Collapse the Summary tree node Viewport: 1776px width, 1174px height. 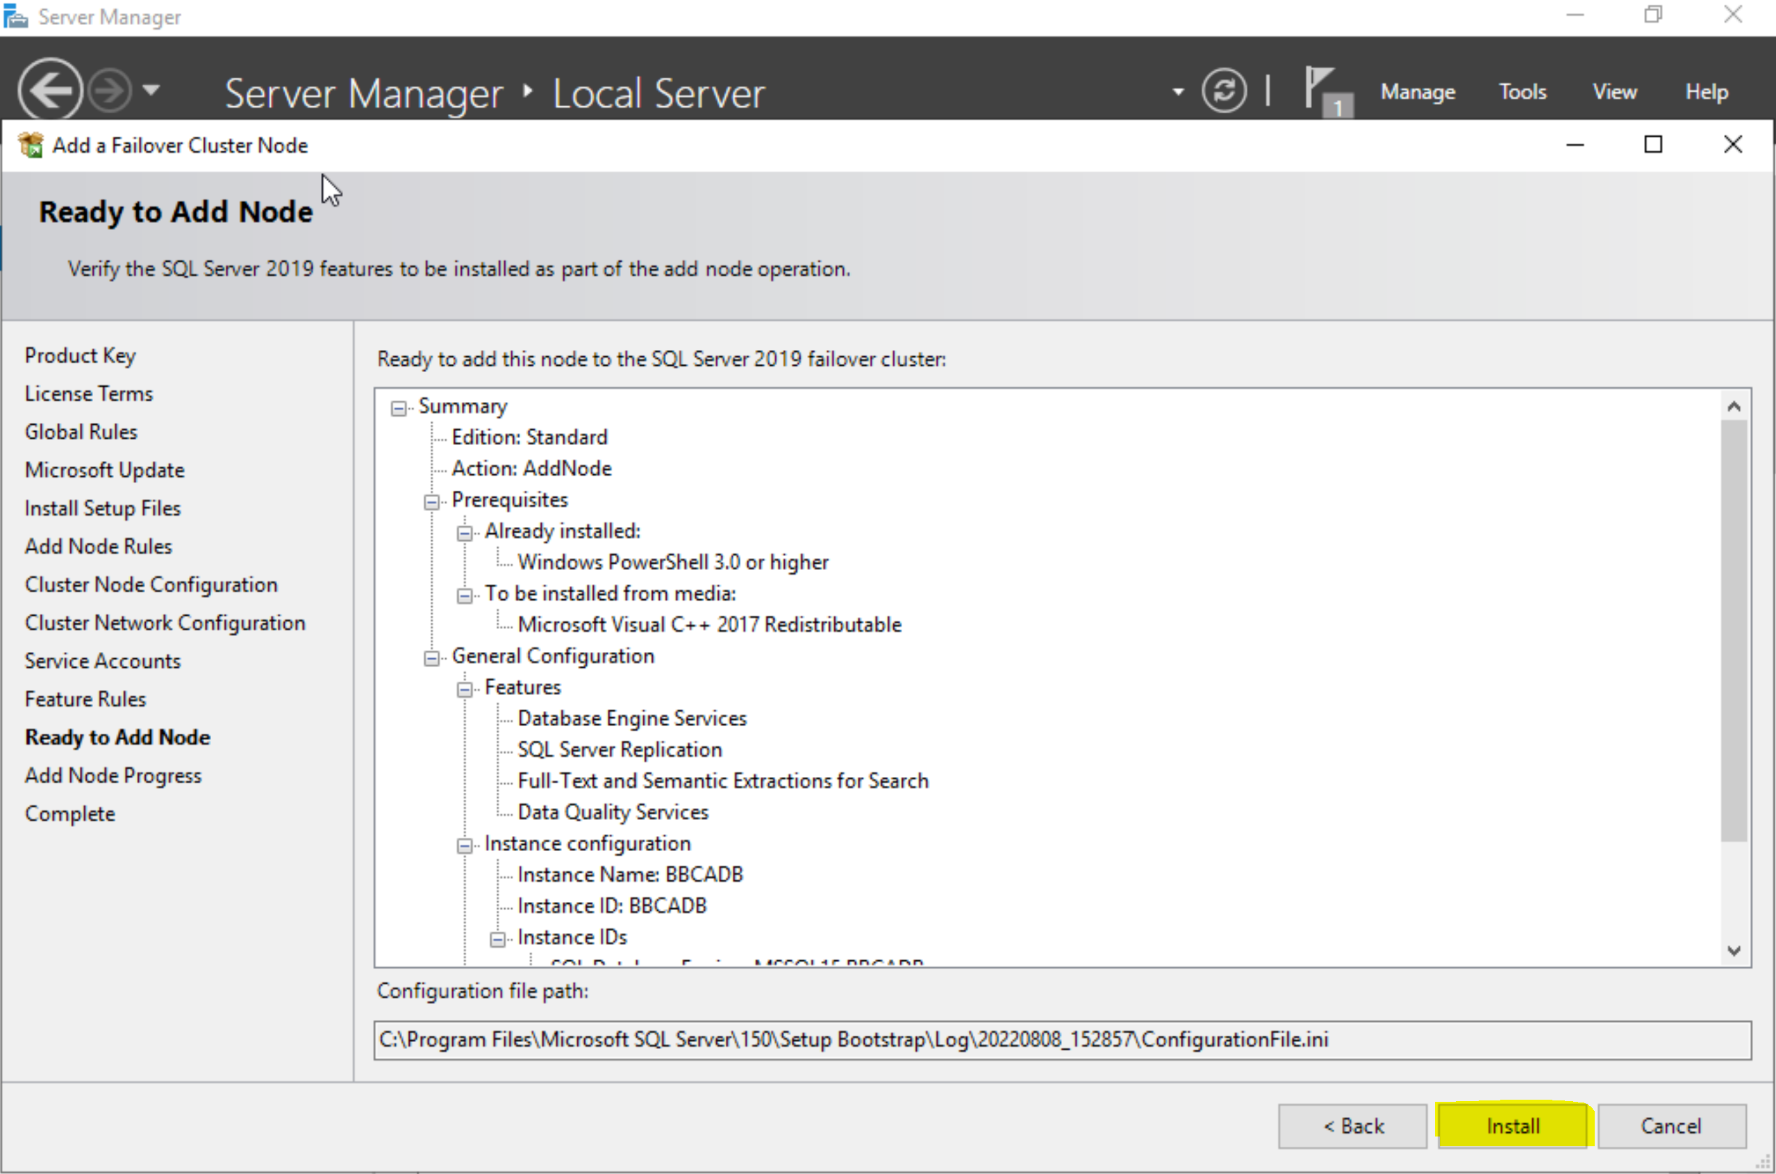(399, 408)
